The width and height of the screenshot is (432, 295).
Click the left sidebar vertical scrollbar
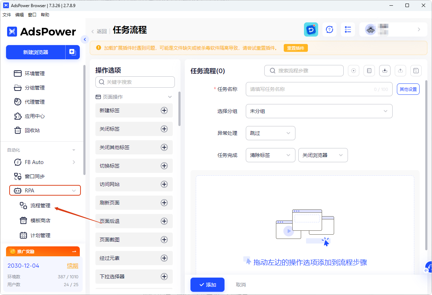click(84, 120)
